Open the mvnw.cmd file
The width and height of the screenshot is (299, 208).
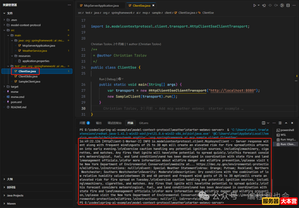pyautogui.click(x=17, y=97)
